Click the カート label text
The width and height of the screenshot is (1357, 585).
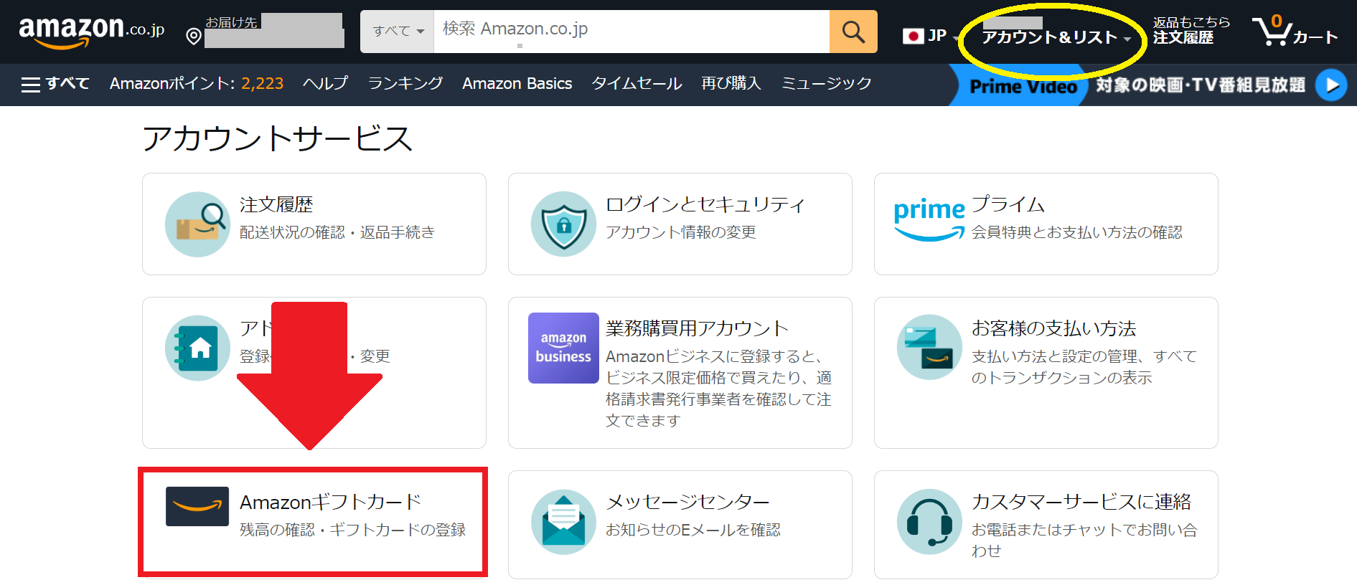(1315, 37)
